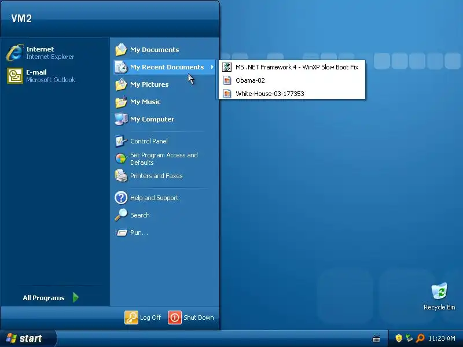Image resolution: width=463 pixels, height=347 pixels.
Task: Click the Shut Down text
Action: [199, 318]
